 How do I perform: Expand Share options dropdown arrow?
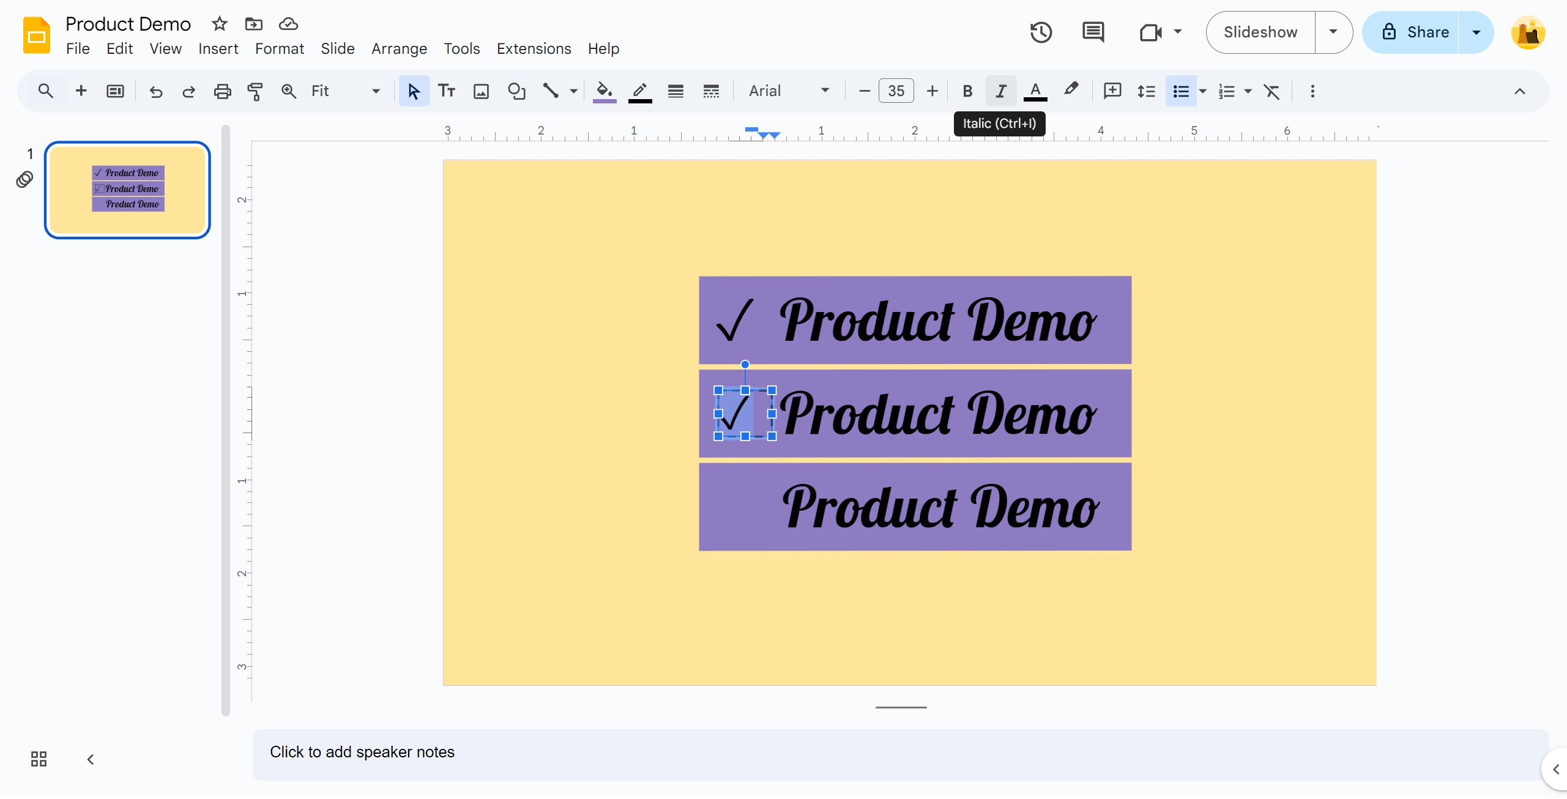(1476, 32)
